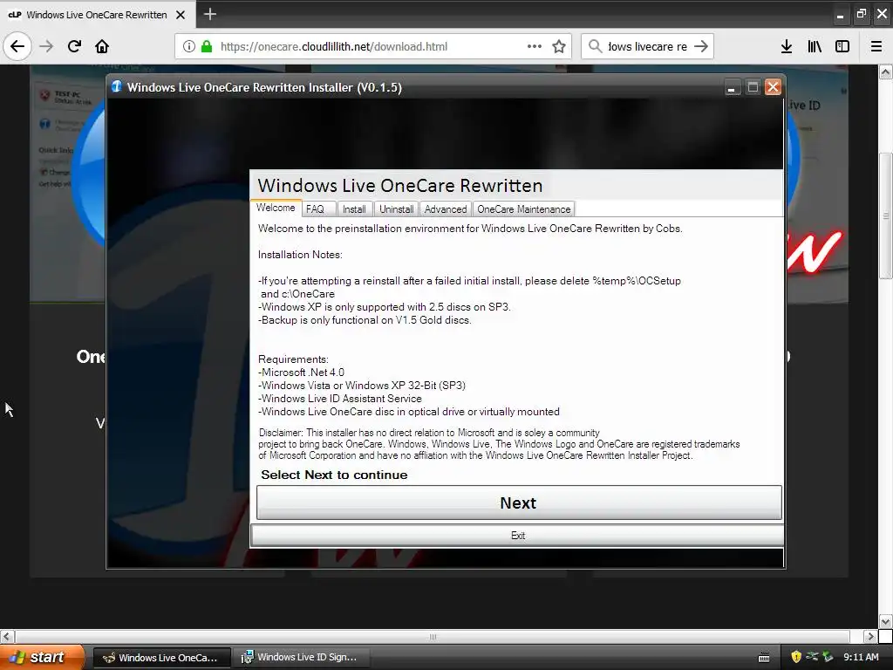Go to the browser home page icon
This screenshot has height=670, width=893.
(x=102, y=46)
